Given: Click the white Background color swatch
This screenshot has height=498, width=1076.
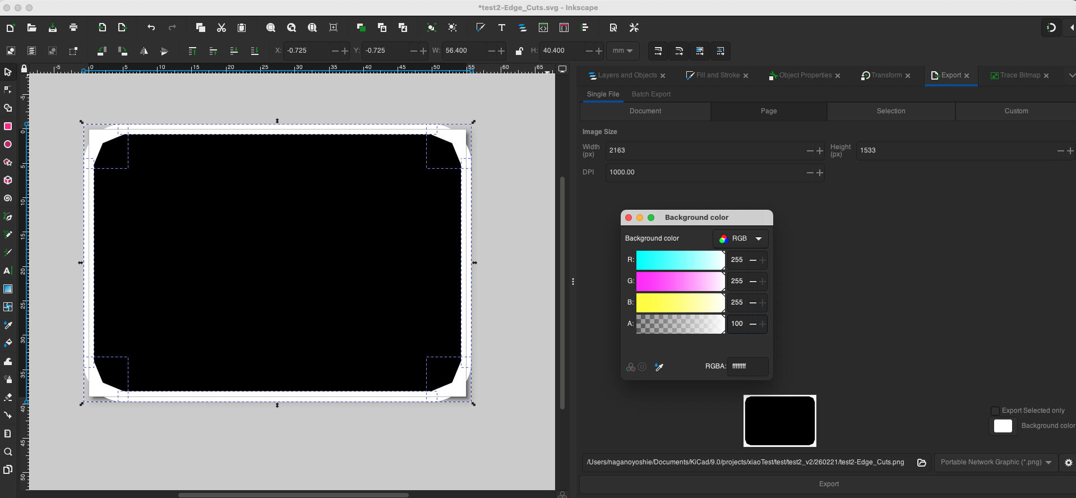Looking at the screenshot, I should [1003, 426].
